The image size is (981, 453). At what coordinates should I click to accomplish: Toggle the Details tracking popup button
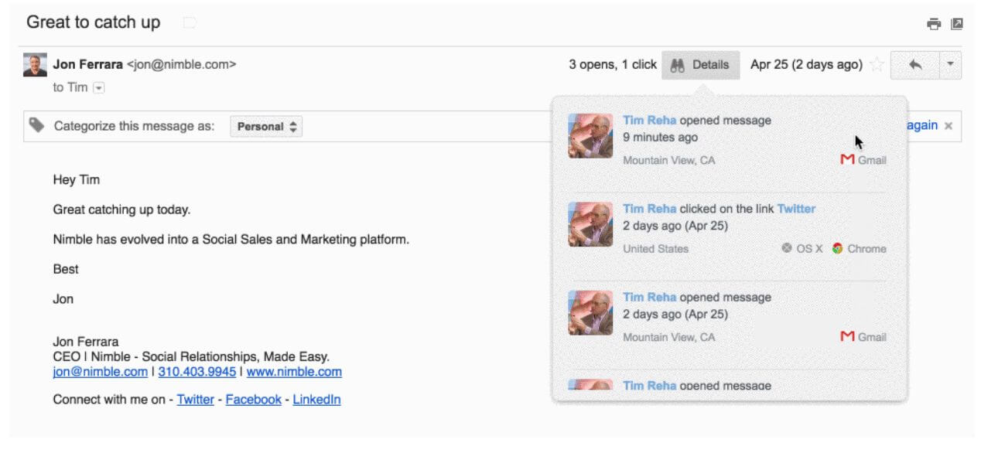[700, 65]
